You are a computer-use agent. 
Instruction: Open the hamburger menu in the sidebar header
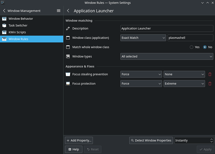(x=59, y=11)
